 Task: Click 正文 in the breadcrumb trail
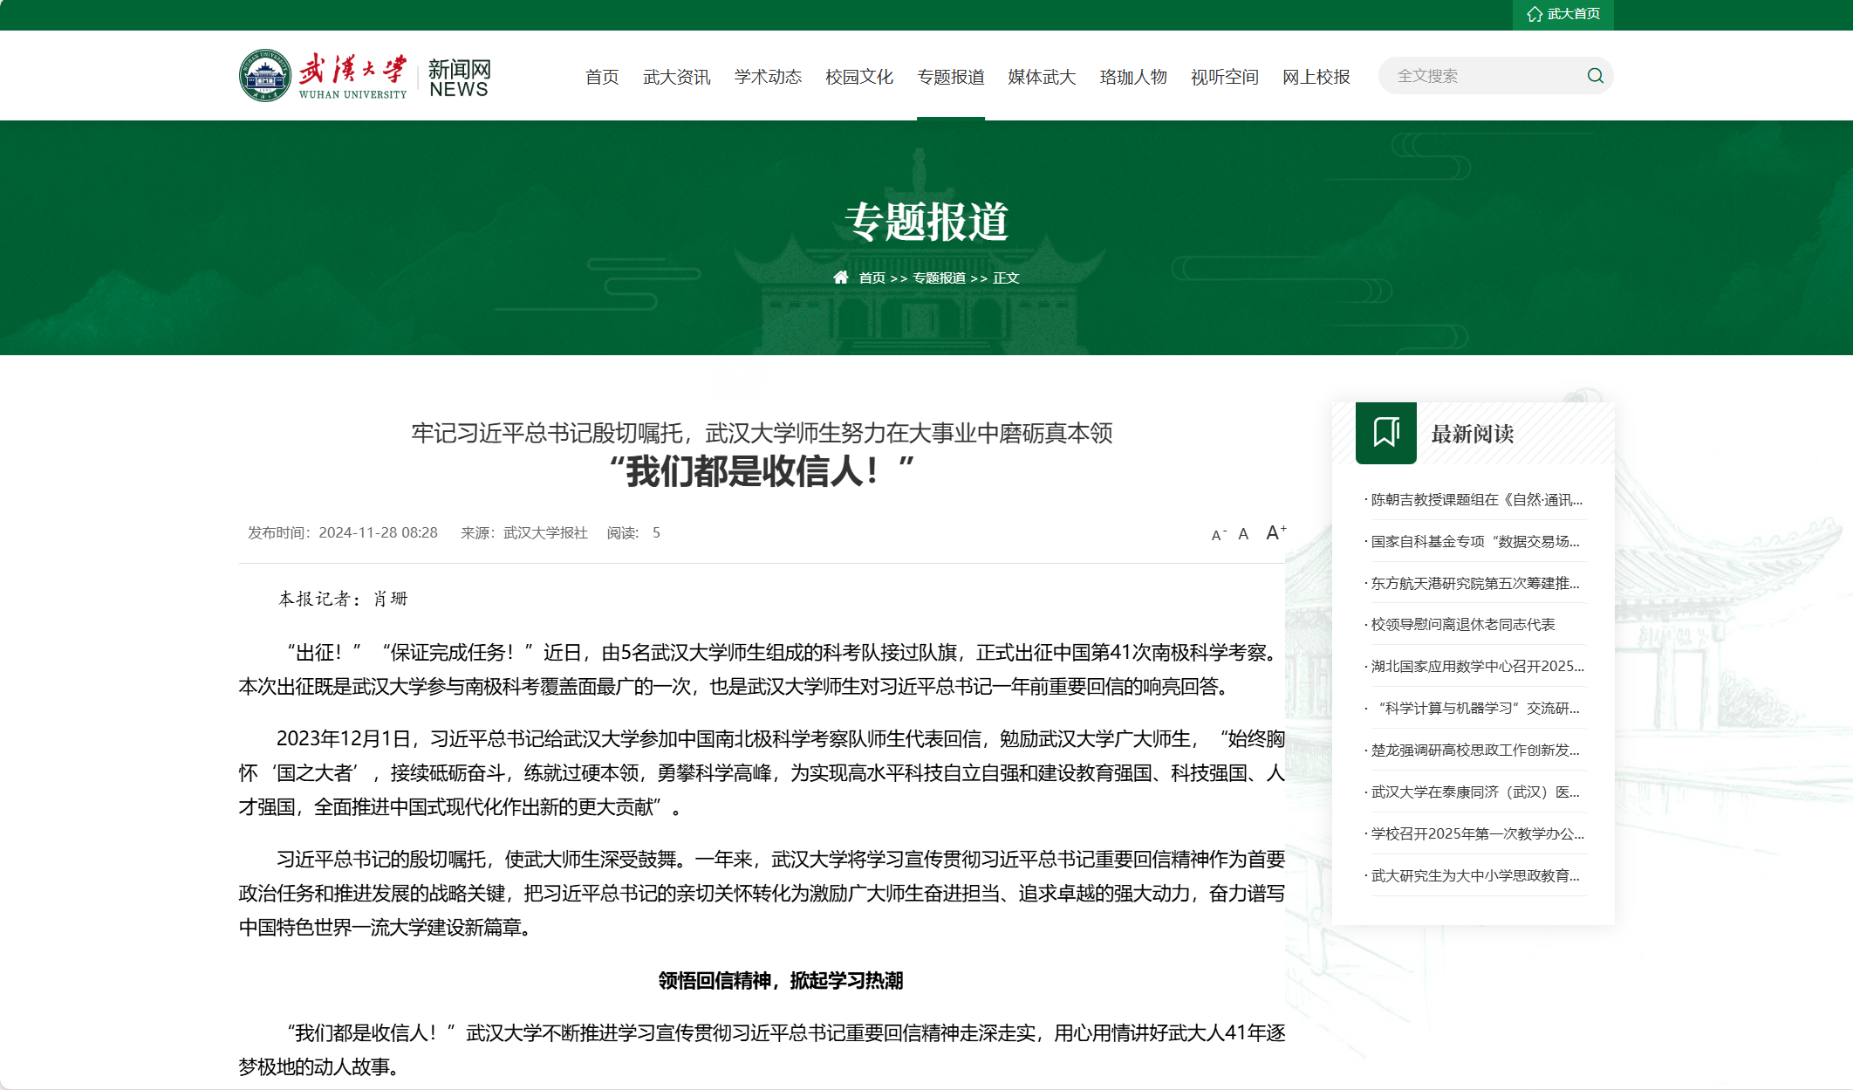[1006, 278]
